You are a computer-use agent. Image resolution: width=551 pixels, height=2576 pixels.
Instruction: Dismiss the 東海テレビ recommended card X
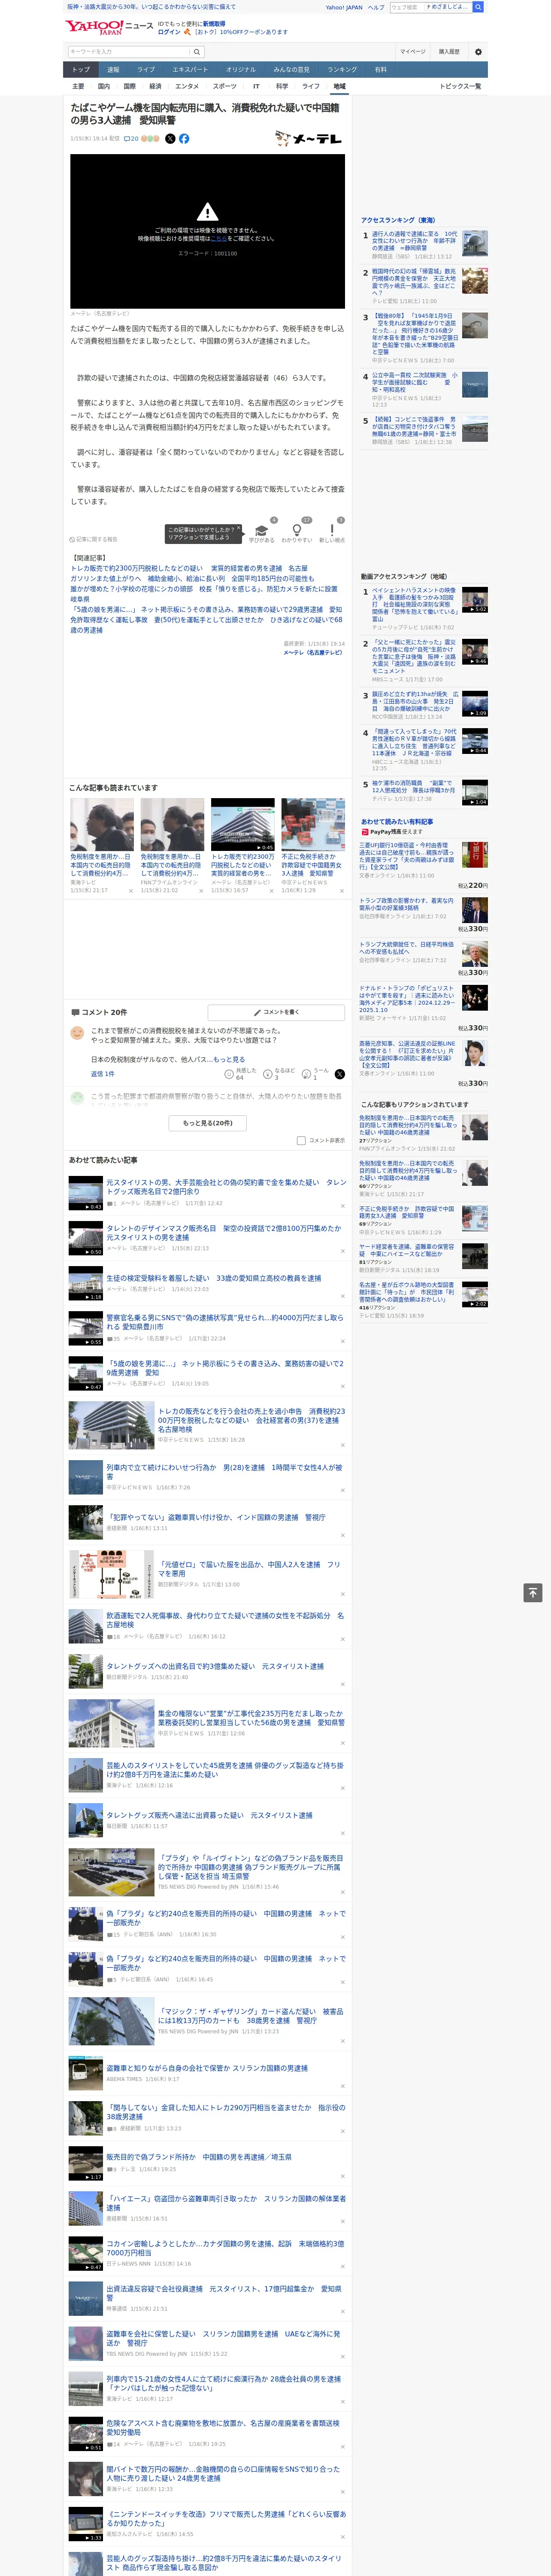point(131,891)
